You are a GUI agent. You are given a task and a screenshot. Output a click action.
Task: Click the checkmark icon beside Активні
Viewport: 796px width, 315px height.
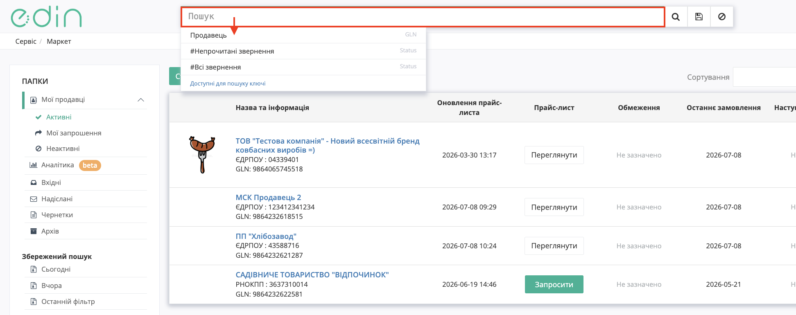(x=38, y=117)
